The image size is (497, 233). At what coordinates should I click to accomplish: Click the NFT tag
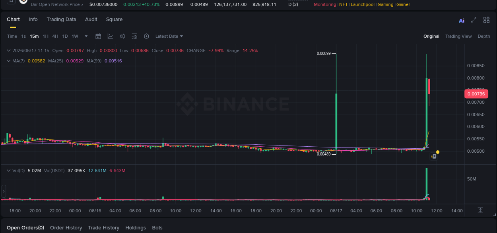[x=343, y=4]
